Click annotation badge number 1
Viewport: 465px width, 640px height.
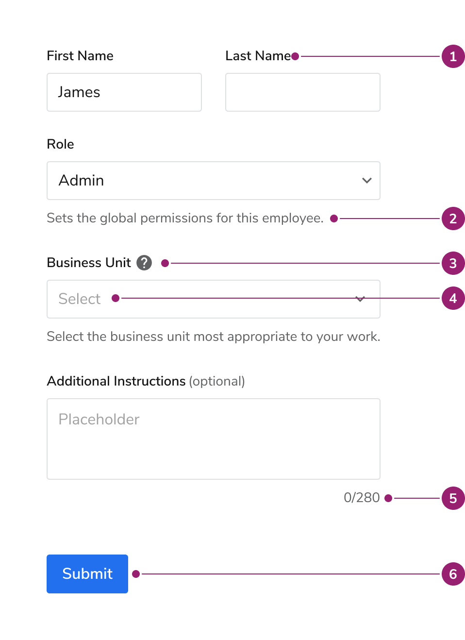[x=453, y=56]
